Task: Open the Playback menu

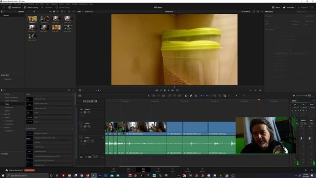Action: pos(54,4)
